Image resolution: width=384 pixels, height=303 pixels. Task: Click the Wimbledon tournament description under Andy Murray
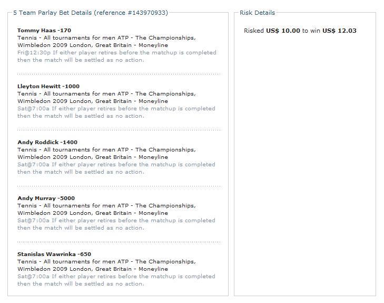tap(106, 210)
